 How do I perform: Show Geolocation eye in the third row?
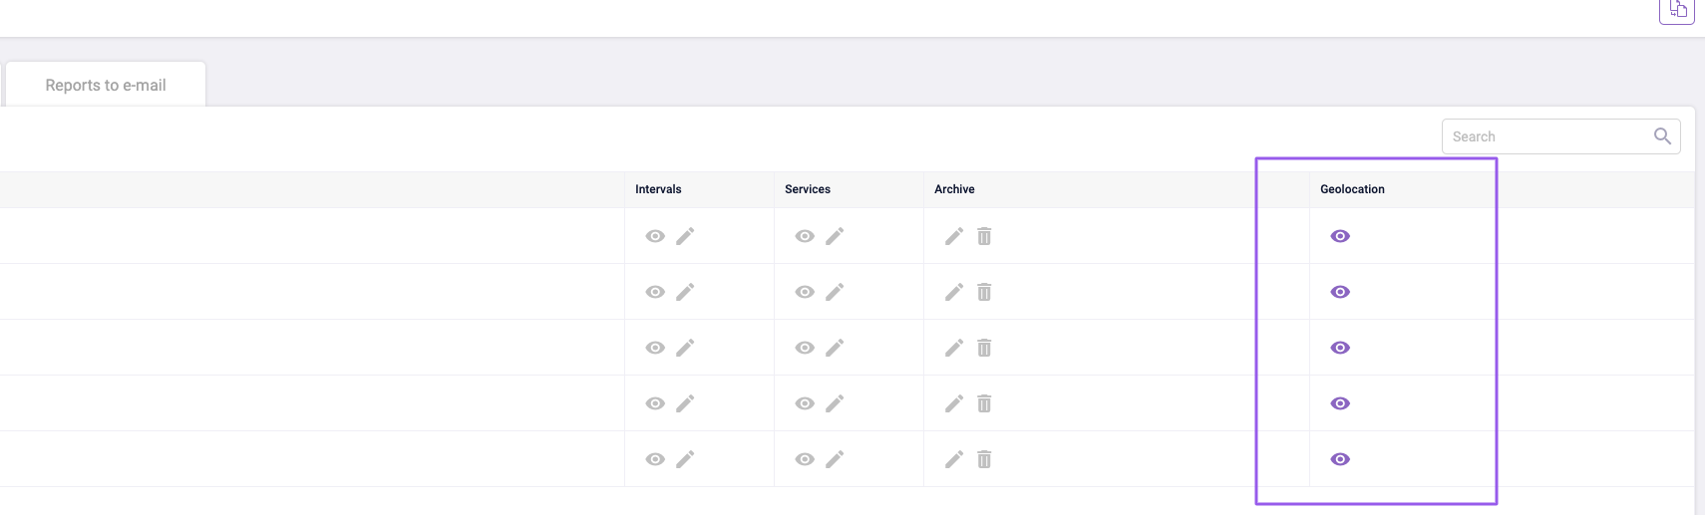click(1340, 348)
